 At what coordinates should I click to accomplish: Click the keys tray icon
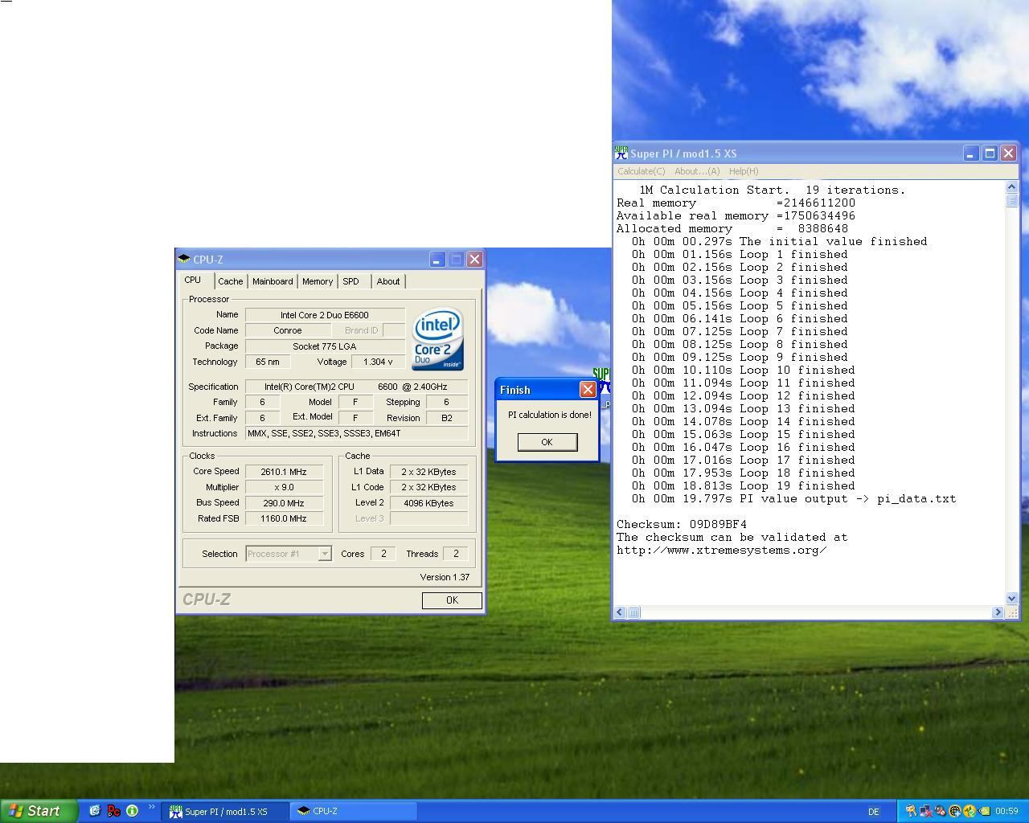coord(911,811)
